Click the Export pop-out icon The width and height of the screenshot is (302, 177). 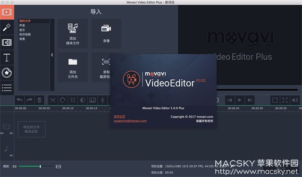pyautogui.click(x=275, y=100)
